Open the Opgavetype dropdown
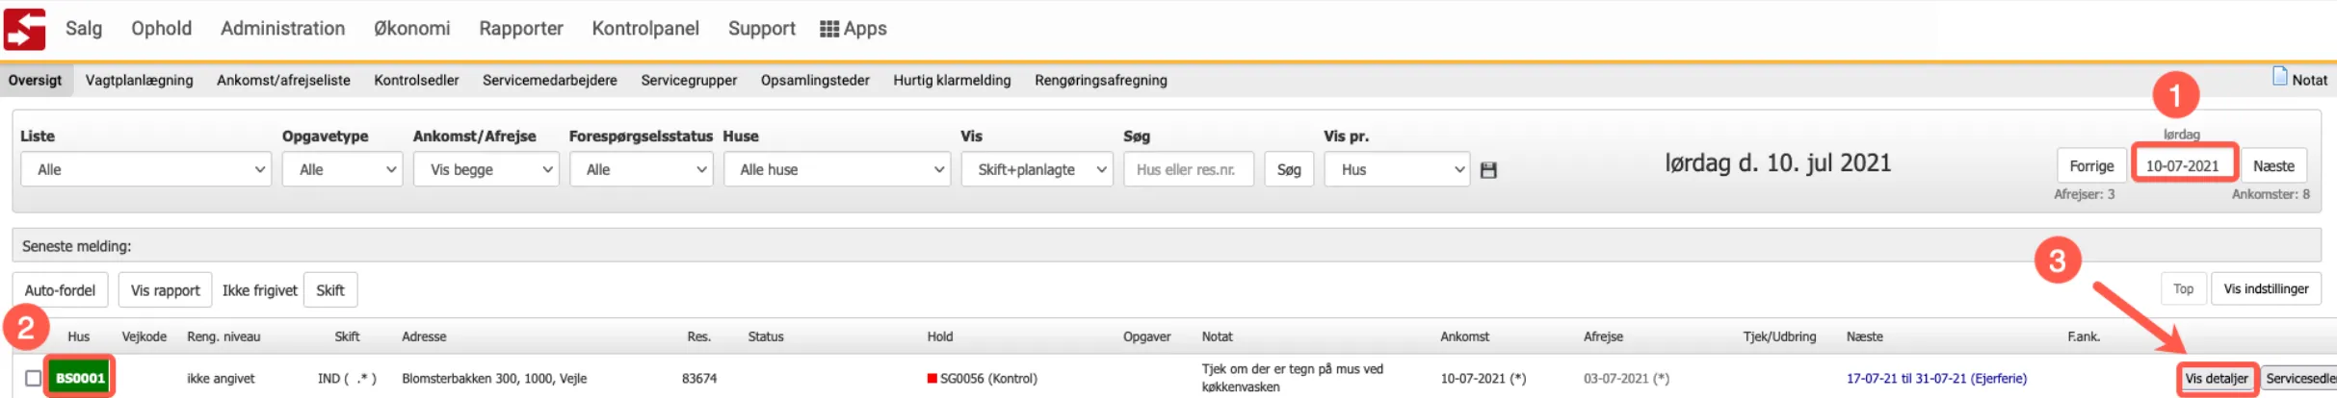2337x398 pixels. pyautogui.click(x=342, y=169)
